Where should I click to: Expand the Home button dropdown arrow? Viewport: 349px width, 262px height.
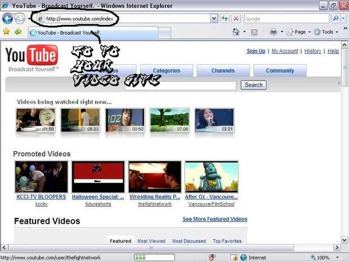click(x=244, y=32)
